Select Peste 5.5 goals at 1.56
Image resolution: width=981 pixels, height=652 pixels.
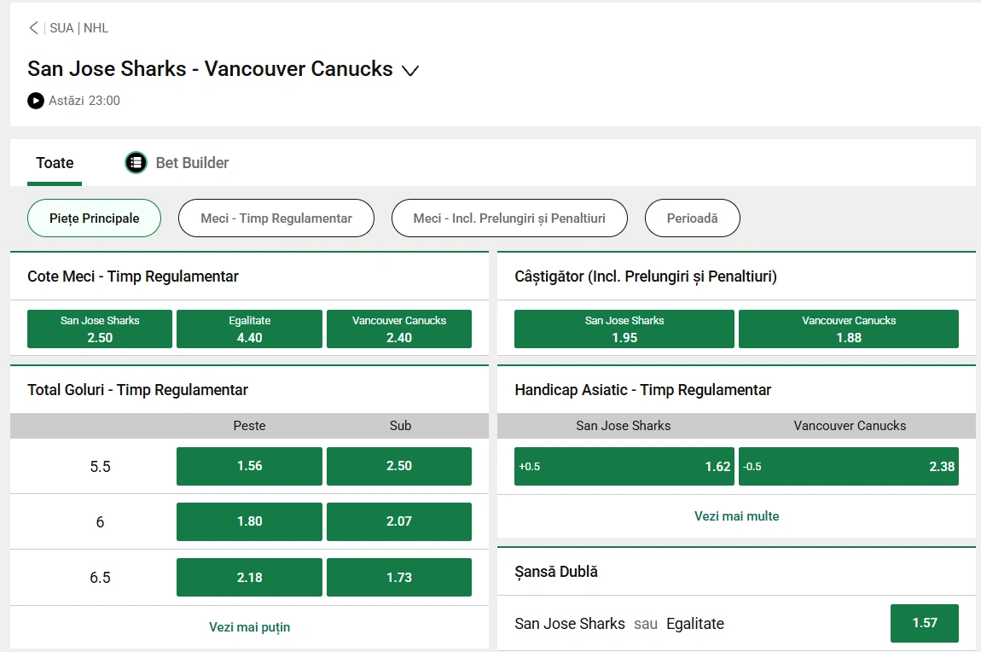(x=249, y=466)
